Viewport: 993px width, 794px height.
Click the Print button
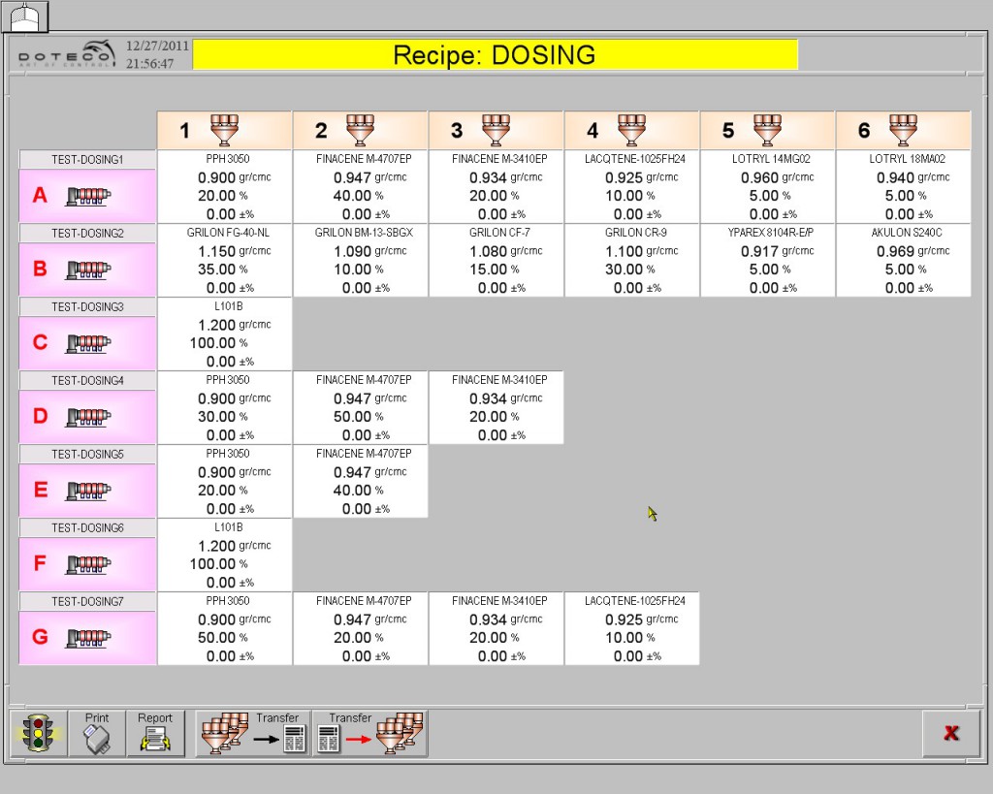[x=97, y=734]
